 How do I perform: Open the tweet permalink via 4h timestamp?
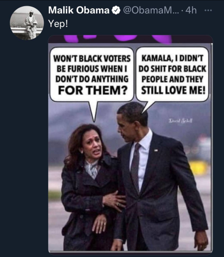[x=191, y=11]
